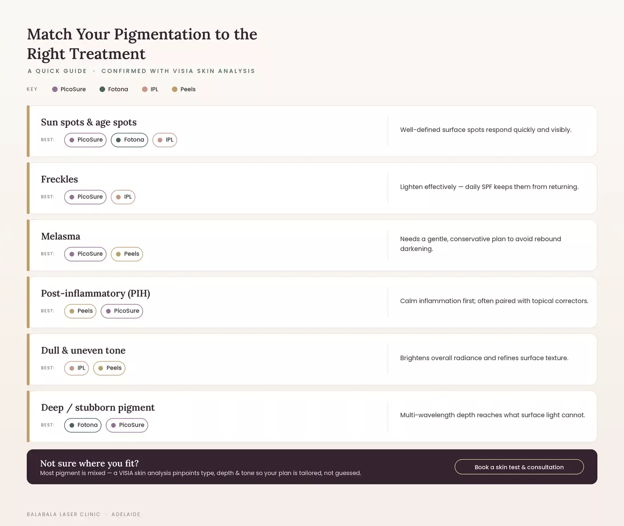
Task: Click PicoSure chip in Post-inflammatory (PIH) card
Action: (122, 311)
